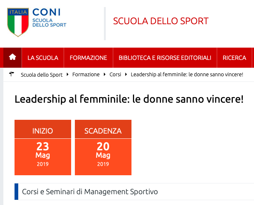The image size is (254, 205).
Task: Click the Scadenza 20 Mag date box
Action: tap(103, 147)
